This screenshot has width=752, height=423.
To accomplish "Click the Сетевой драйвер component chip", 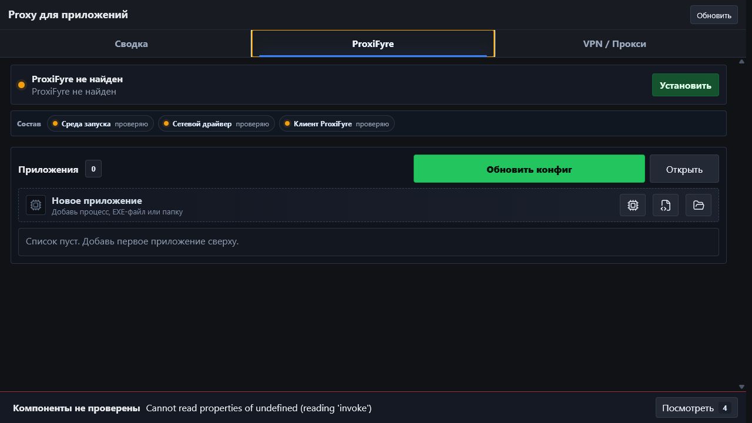I will point(216,123).
